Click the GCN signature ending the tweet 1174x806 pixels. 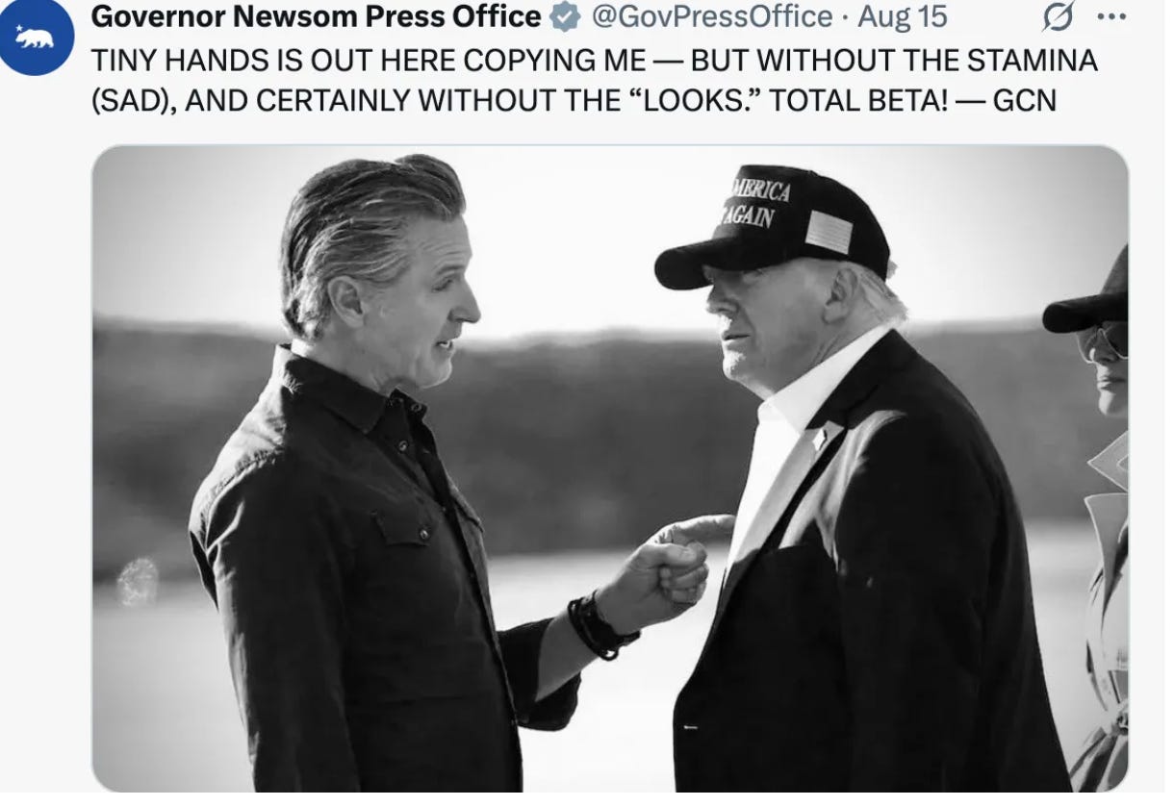[1024, 100]
